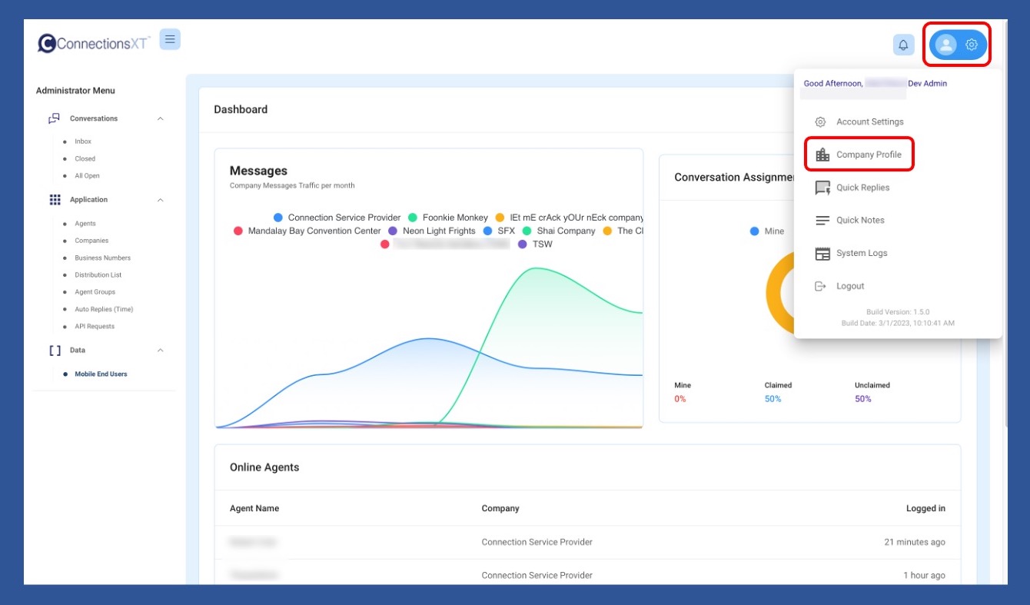Collapse the Application menu section

(x=160, y=200)
